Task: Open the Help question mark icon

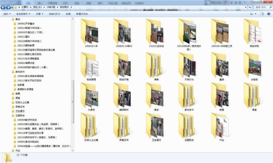Action: point(269,14)
